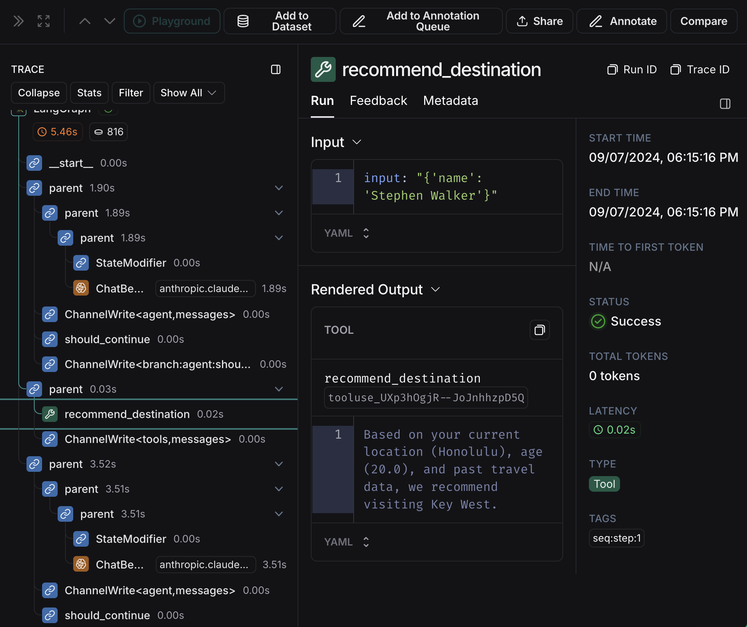This screenshot has width=747, height=627.
Task: Collapse the Input section chevron
Action: [x=357, y=142]
